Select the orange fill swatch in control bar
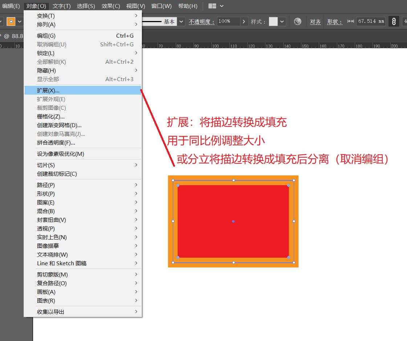Image resolution: width=407 pixels, height=341 pixels. [x=12, y=21]
